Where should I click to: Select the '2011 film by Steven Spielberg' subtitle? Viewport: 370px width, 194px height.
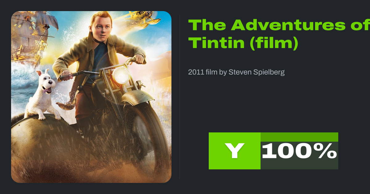(x=236, y=72)
